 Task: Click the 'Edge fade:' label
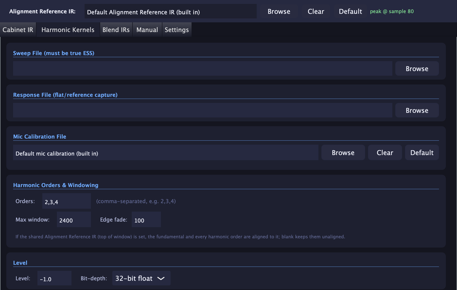tap(113, 220)
